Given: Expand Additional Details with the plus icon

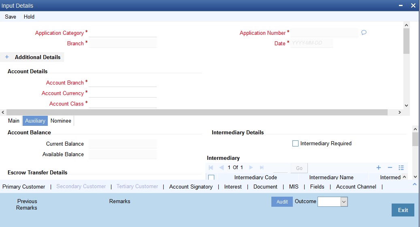Looking at the screenshot, I should coord(7,57).
